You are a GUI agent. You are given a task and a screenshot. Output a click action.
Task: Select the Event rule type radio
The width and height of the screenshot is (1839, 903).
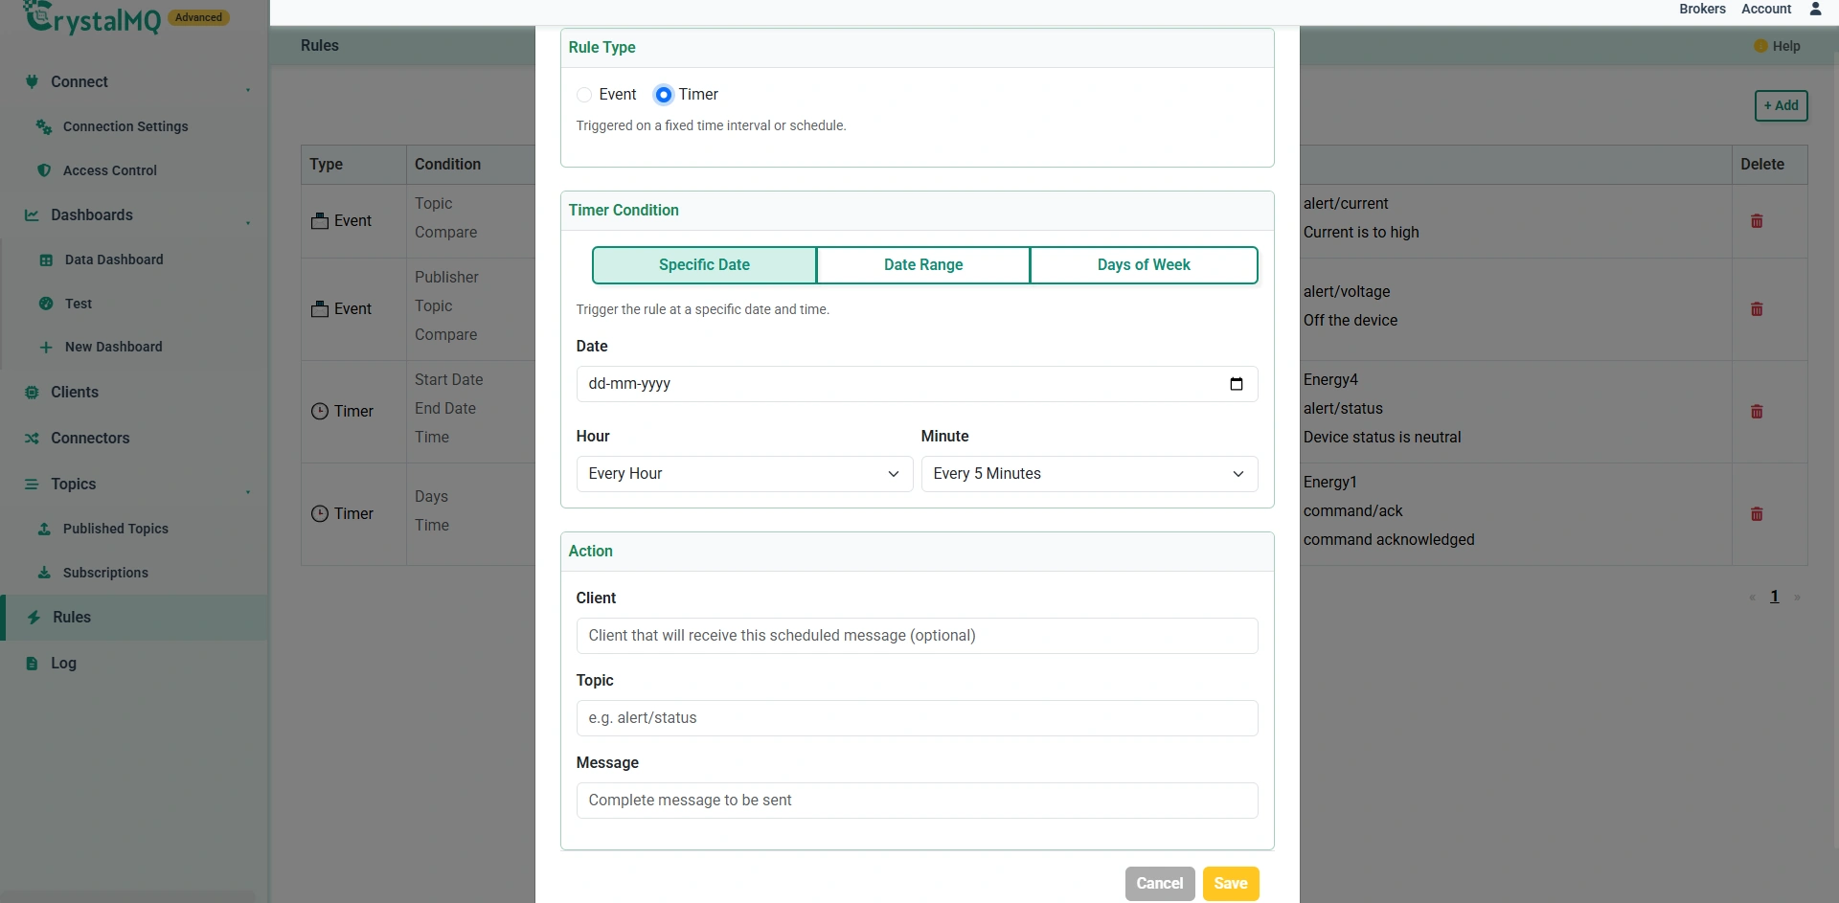584,95
